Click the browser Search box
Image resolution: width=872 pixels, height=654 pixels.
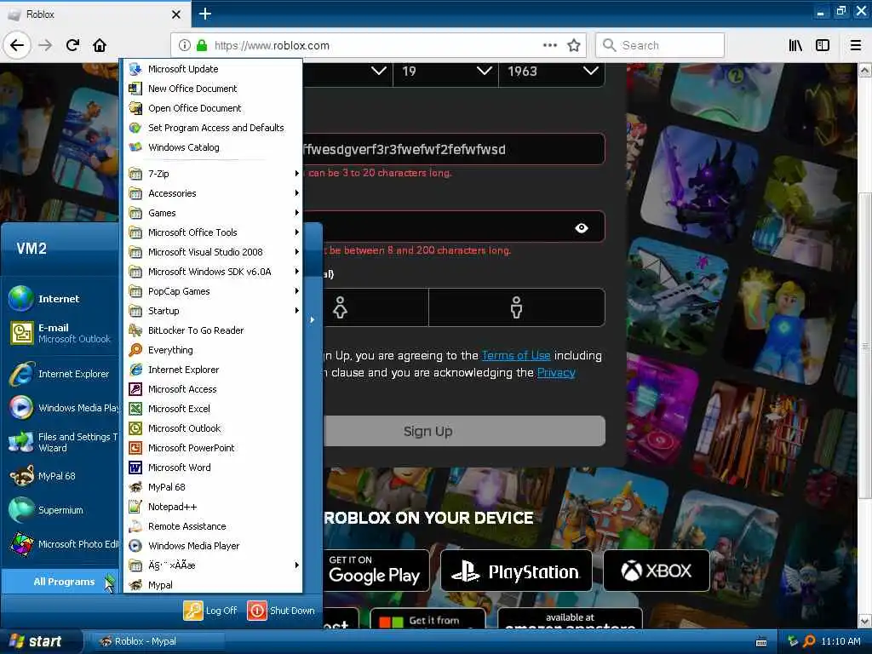pyautogui.click(x=660, y=45)
